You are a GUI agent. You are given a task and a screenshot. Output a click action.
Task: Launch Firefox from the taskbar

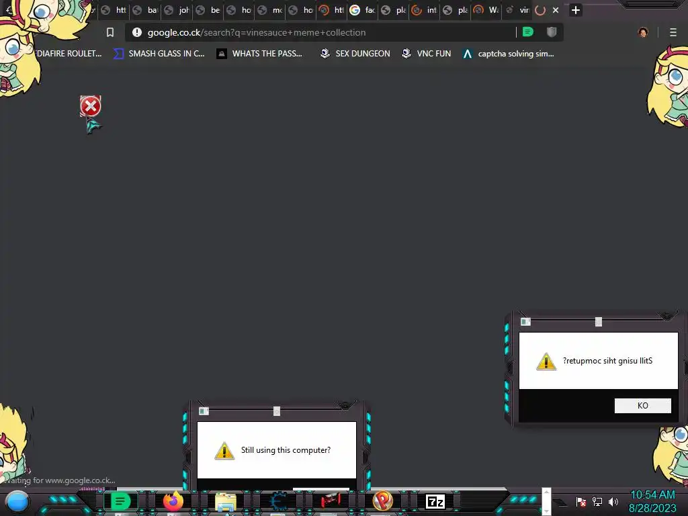pyautogui.click(x=173, y=501)
